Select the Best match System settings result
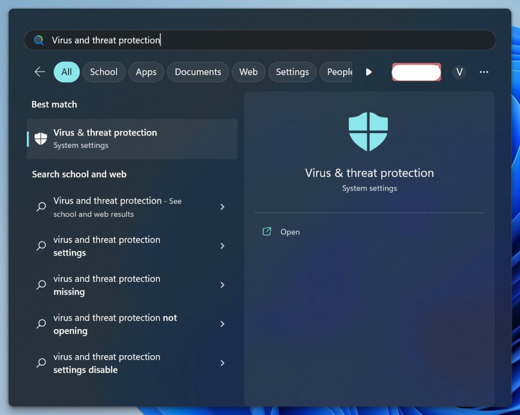520x415 pixels. pos(132,139)
